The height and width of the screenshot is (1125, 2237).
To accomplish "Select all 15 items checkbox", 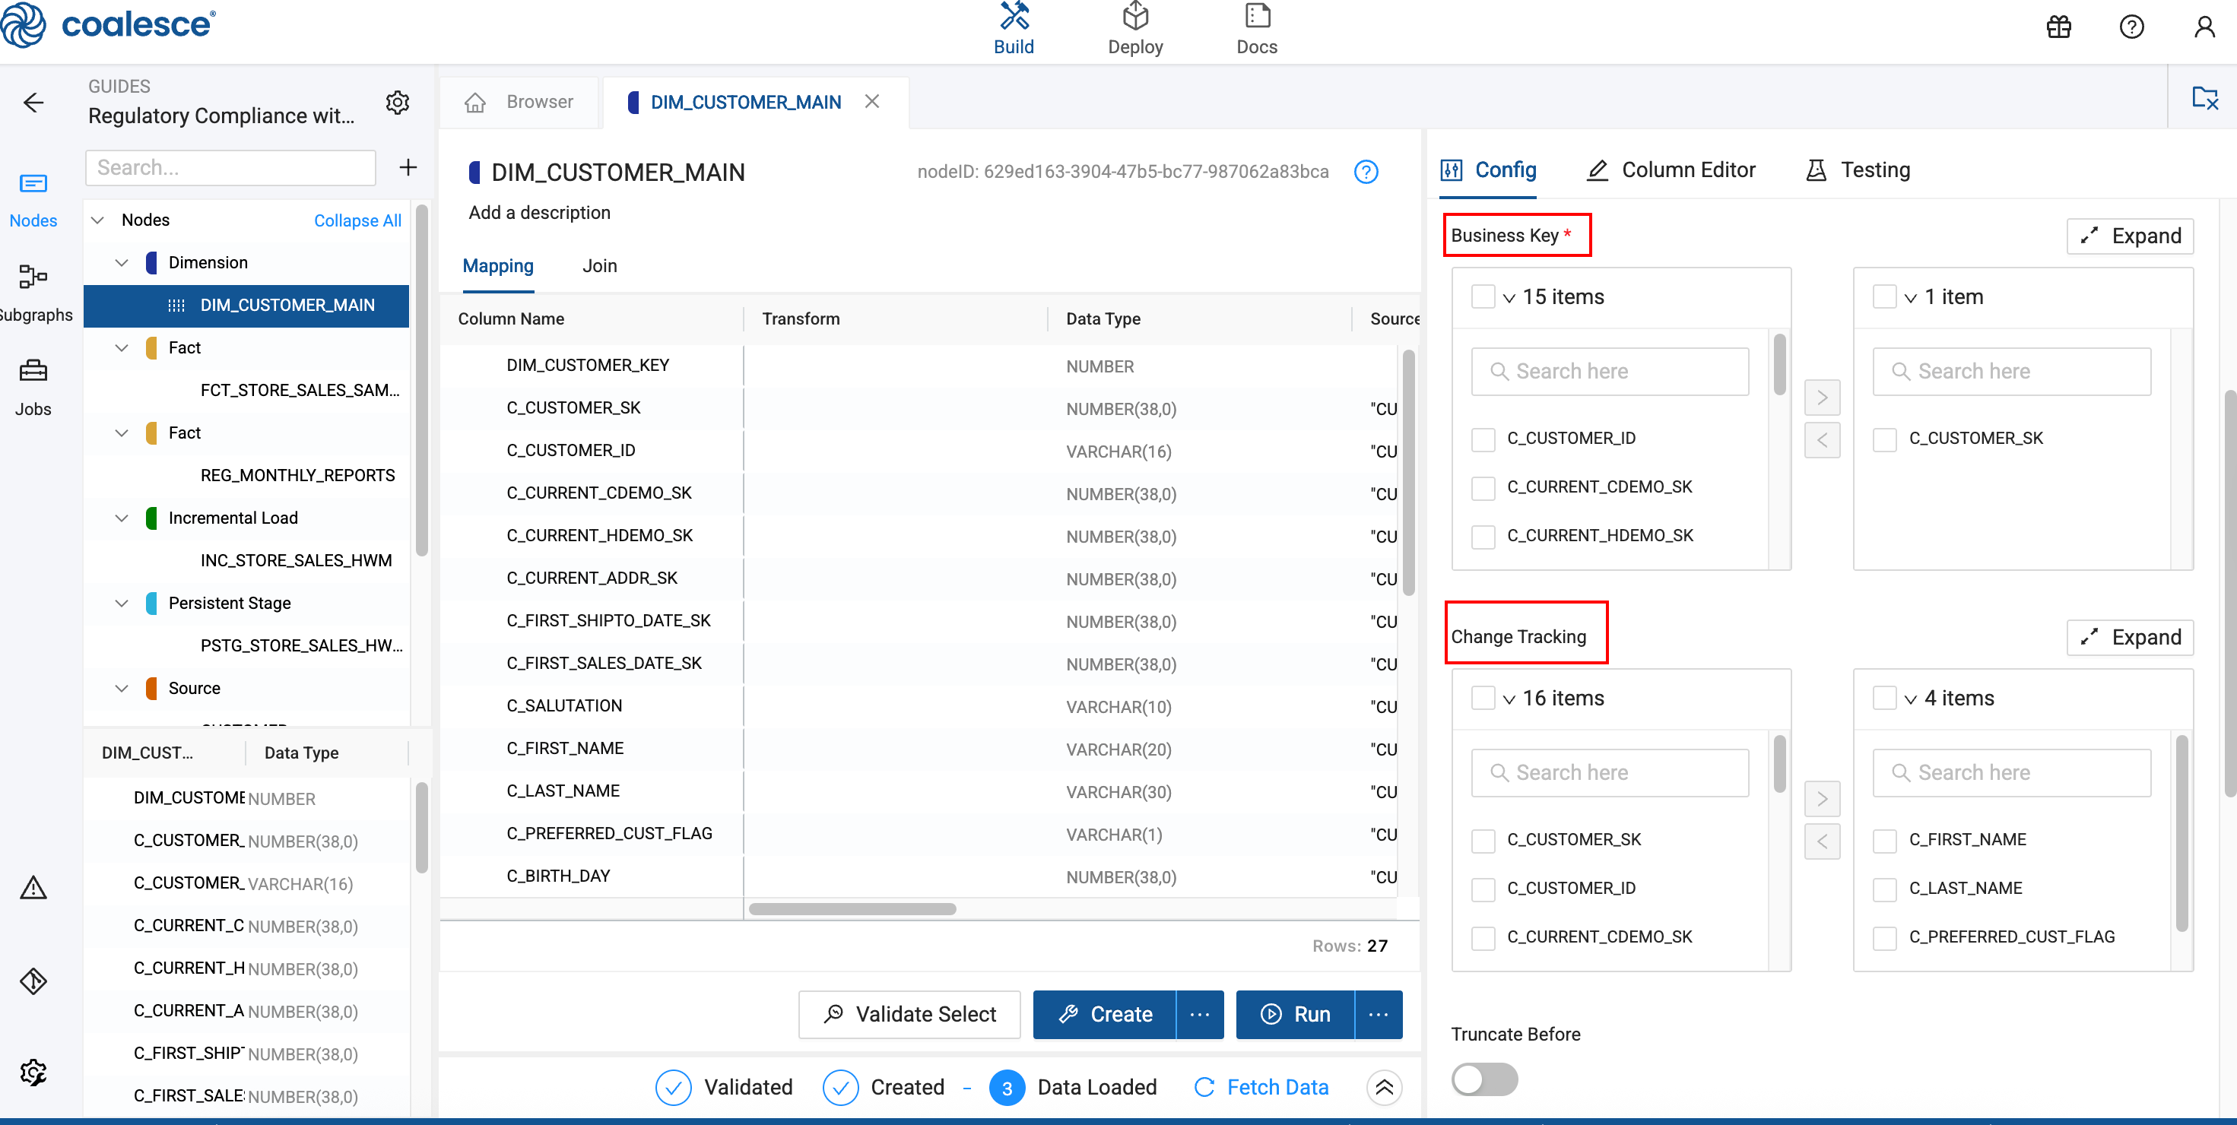I will click(1483, 297).
